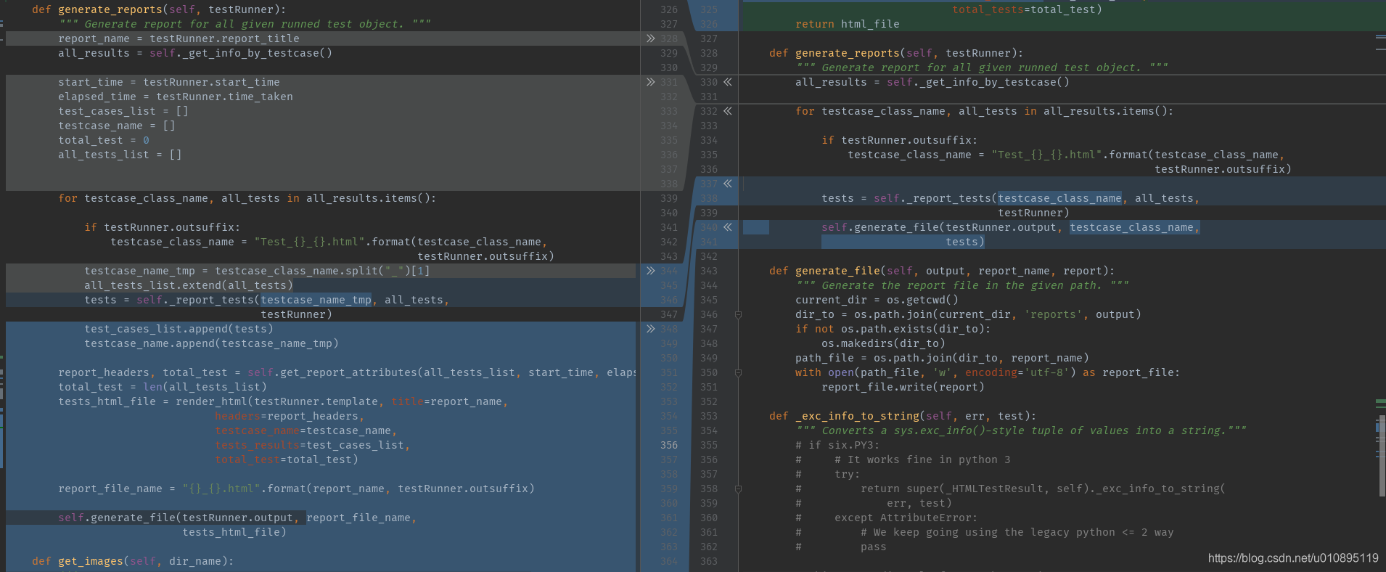Click 'return html_file' line in right pane
The width and height of the screenshot is (1386, 572).
[x=848, y=24]
